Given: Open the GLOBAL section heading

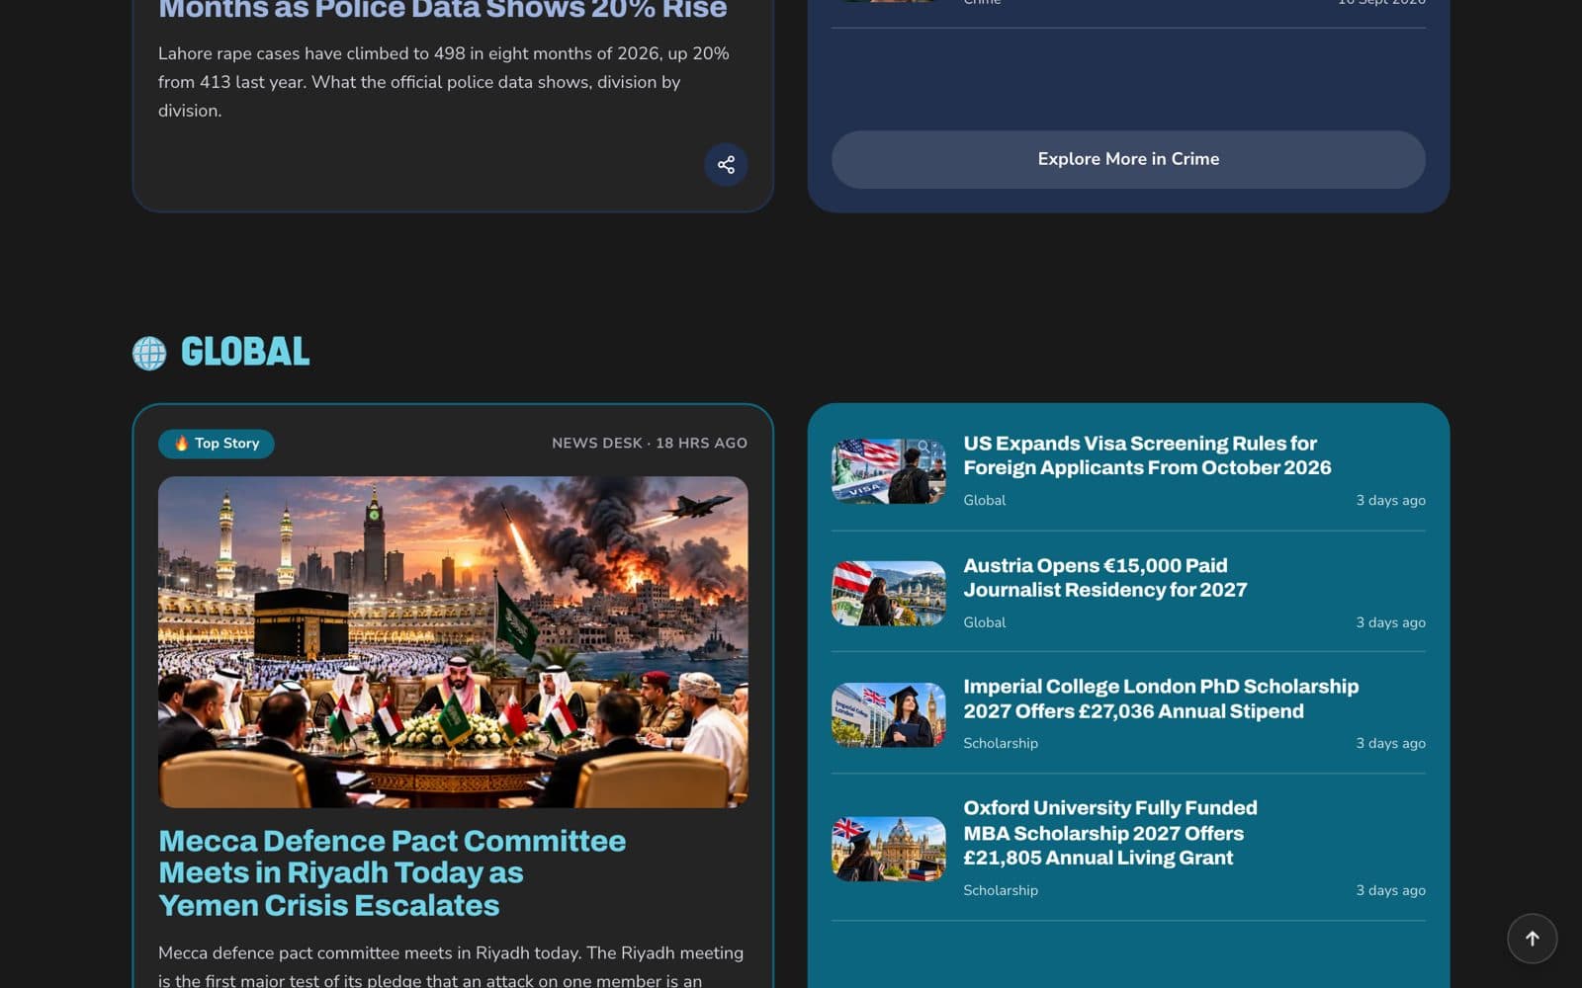Looking at the screenshot, I should point(245,352).
